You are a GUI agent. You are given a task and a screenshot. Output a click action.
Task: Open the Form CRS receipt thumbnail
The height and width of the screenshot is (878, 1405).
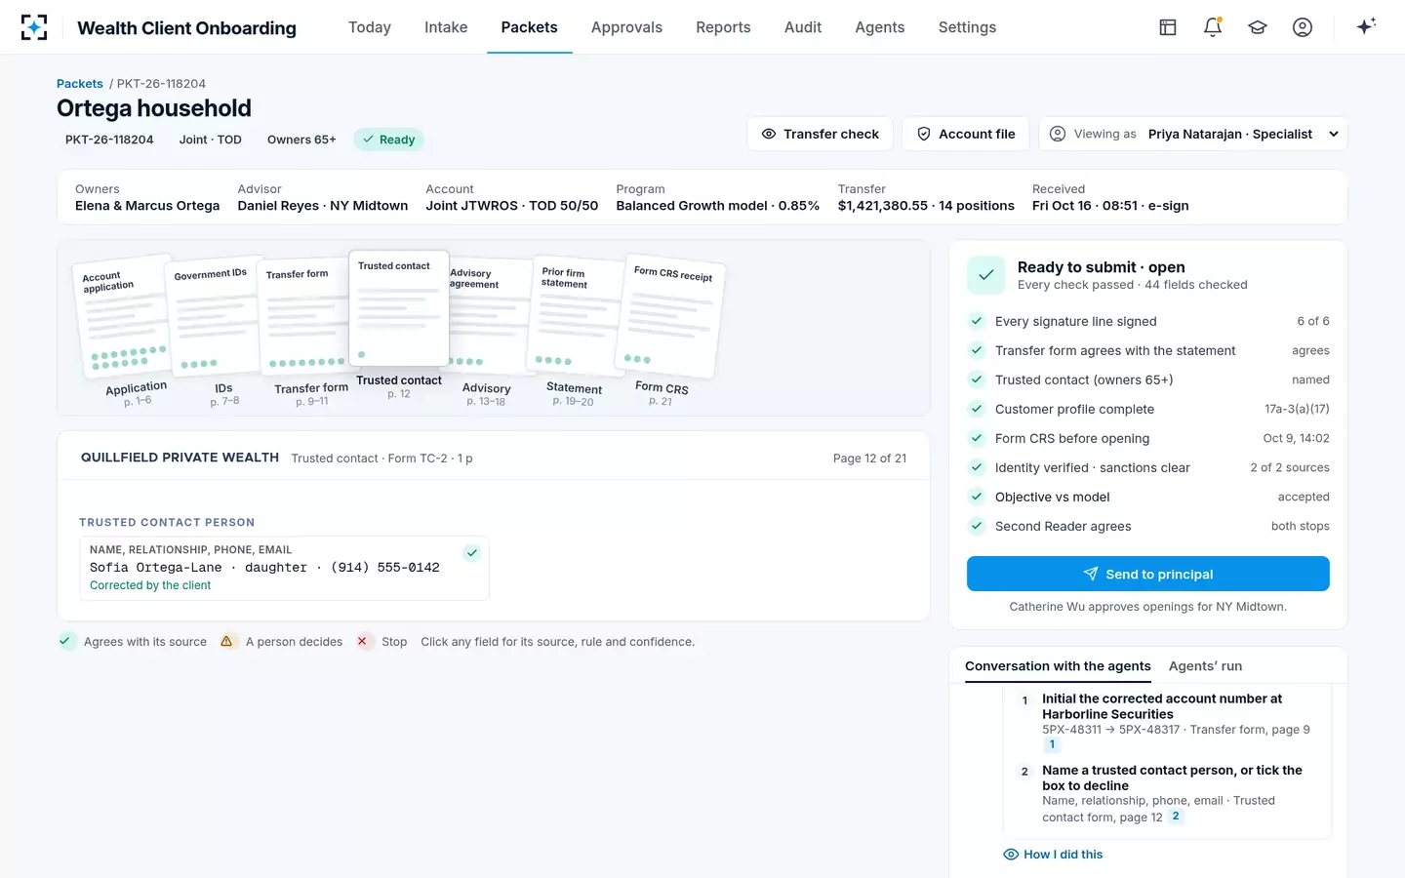(x=670, y=318)
